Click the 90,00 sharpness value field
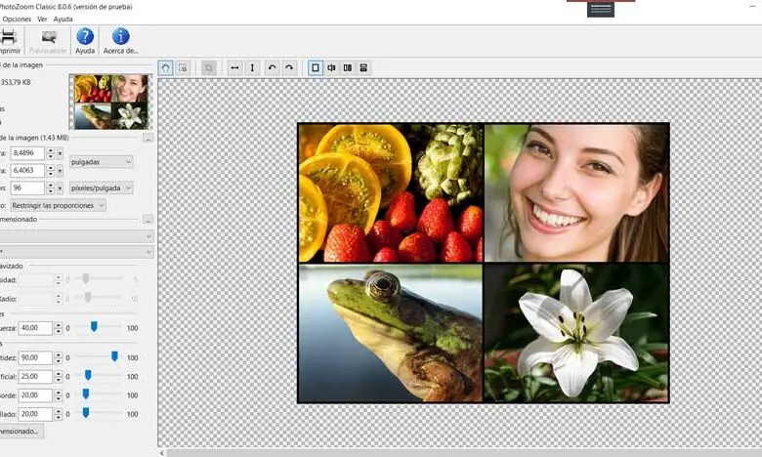This screenshot has width=762, height=457. (35, 357)
